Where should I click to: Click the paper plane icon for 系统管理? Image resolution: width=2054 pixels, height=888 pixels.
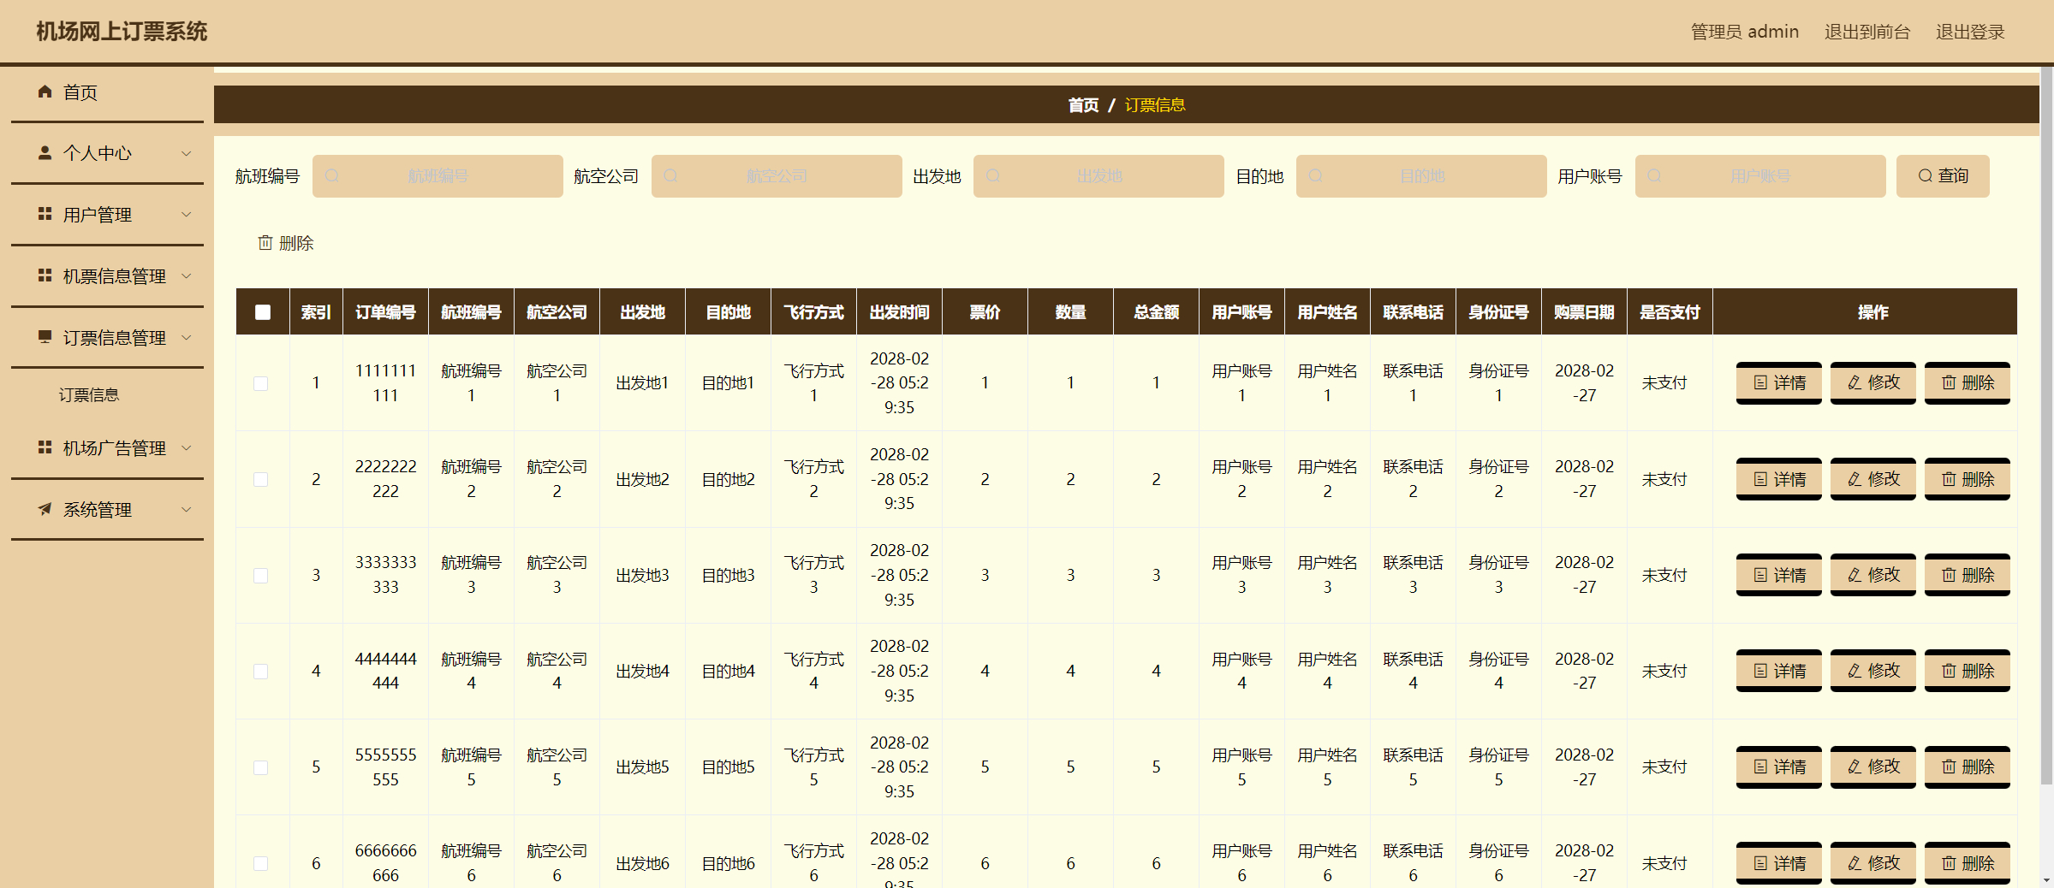45,509
